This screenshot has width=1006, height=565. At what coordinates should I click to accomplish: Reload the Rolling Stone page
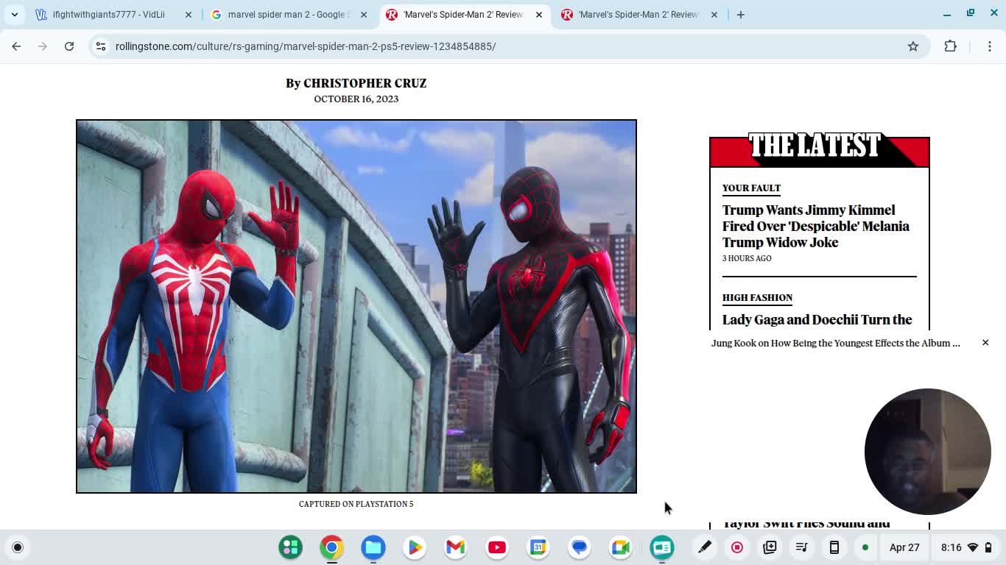[x=69, y=46]
